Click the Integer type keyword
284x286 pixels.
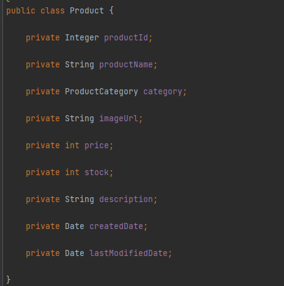(82, 38)
